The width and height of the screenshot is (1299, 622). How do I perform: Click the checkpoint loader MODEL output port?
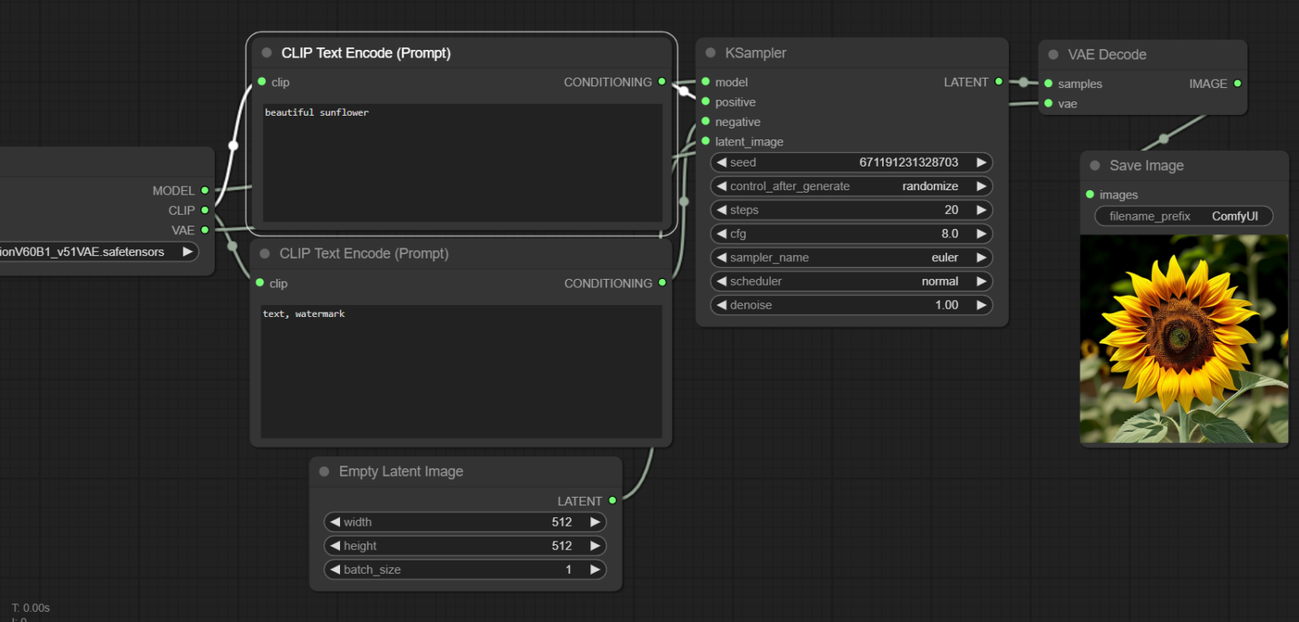click(x=205, y=191)
